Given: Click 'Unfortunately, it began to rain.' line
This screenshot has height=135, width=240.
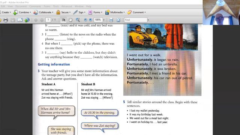Looking at the screenshot, I should click(153, 60).
